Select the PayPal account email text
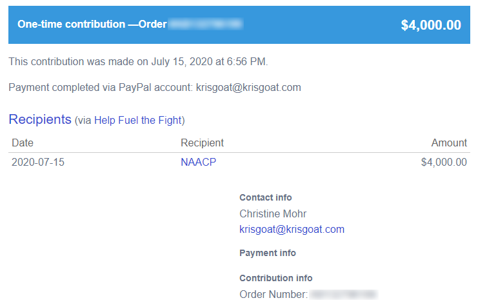The width and height of the screenshot is (478, 307). pyautogui.click(x=248, y=88)
